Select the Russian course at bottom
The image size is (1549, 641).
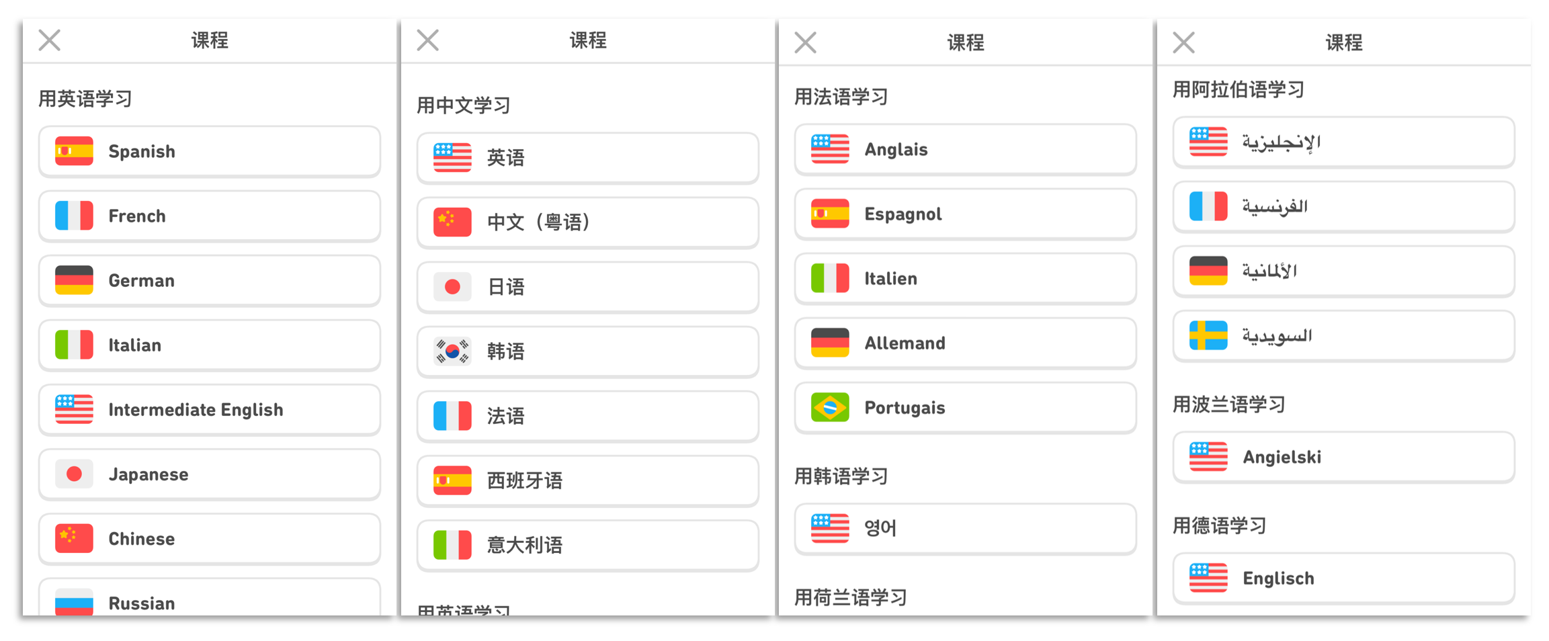210,598
